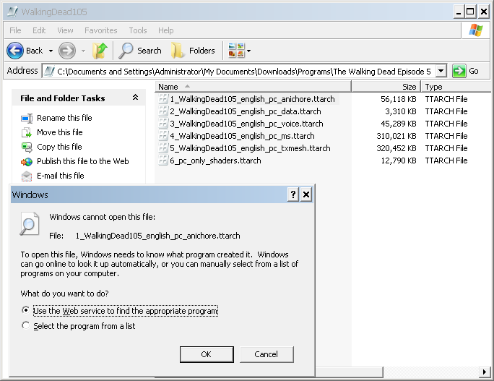Click the 320,452 KB size cell
The image size is (494, 381).
coord(396,148)
